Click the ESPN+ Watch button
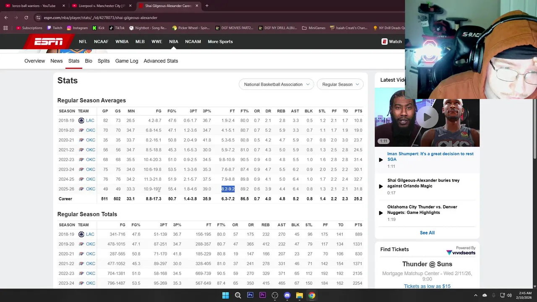Screen dimensions: 537x302 pyautogui.click(x=391, y=42)
